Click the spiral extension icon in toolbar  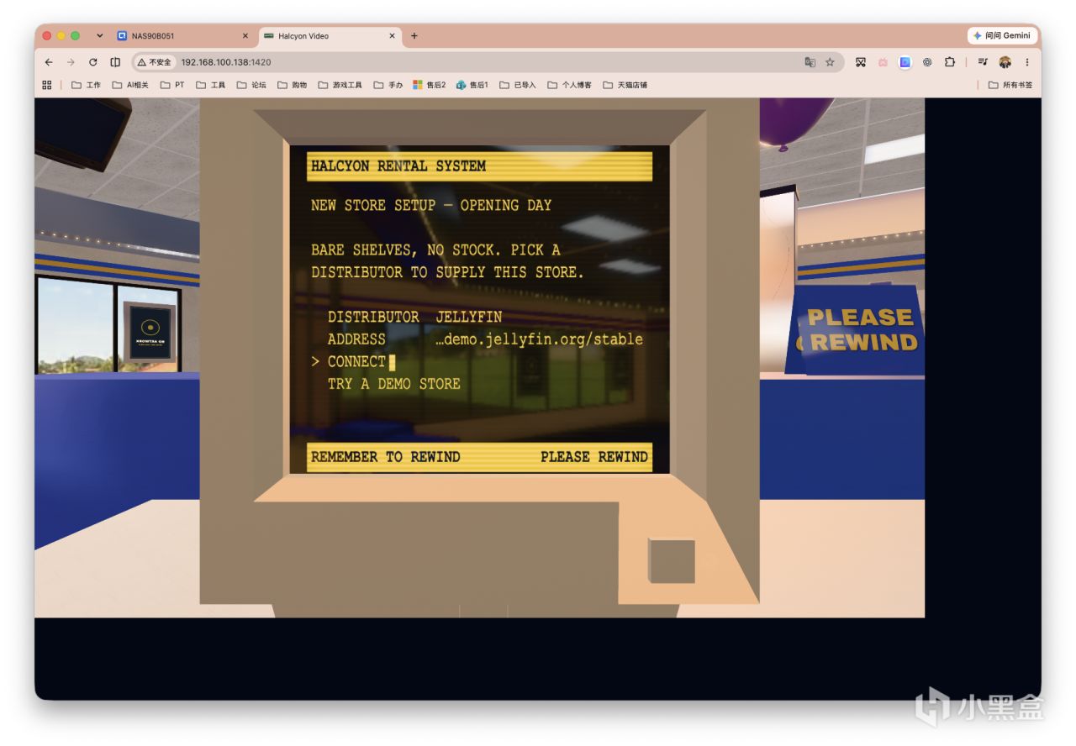click(927, 62)
